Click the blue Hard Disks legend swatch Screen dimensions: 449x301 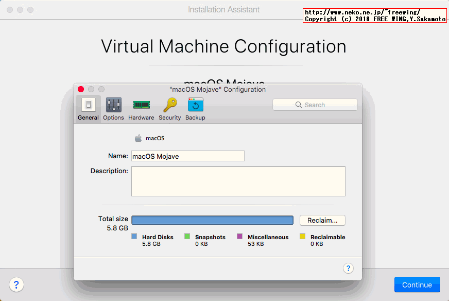coord(134,237)
